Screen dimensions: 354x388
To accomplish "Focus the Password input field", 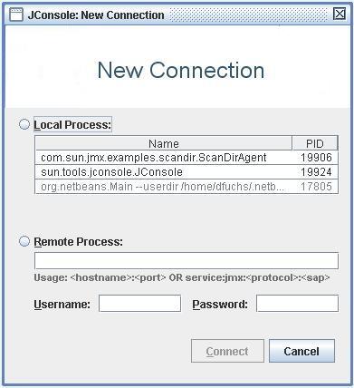I will coord(297,304).
